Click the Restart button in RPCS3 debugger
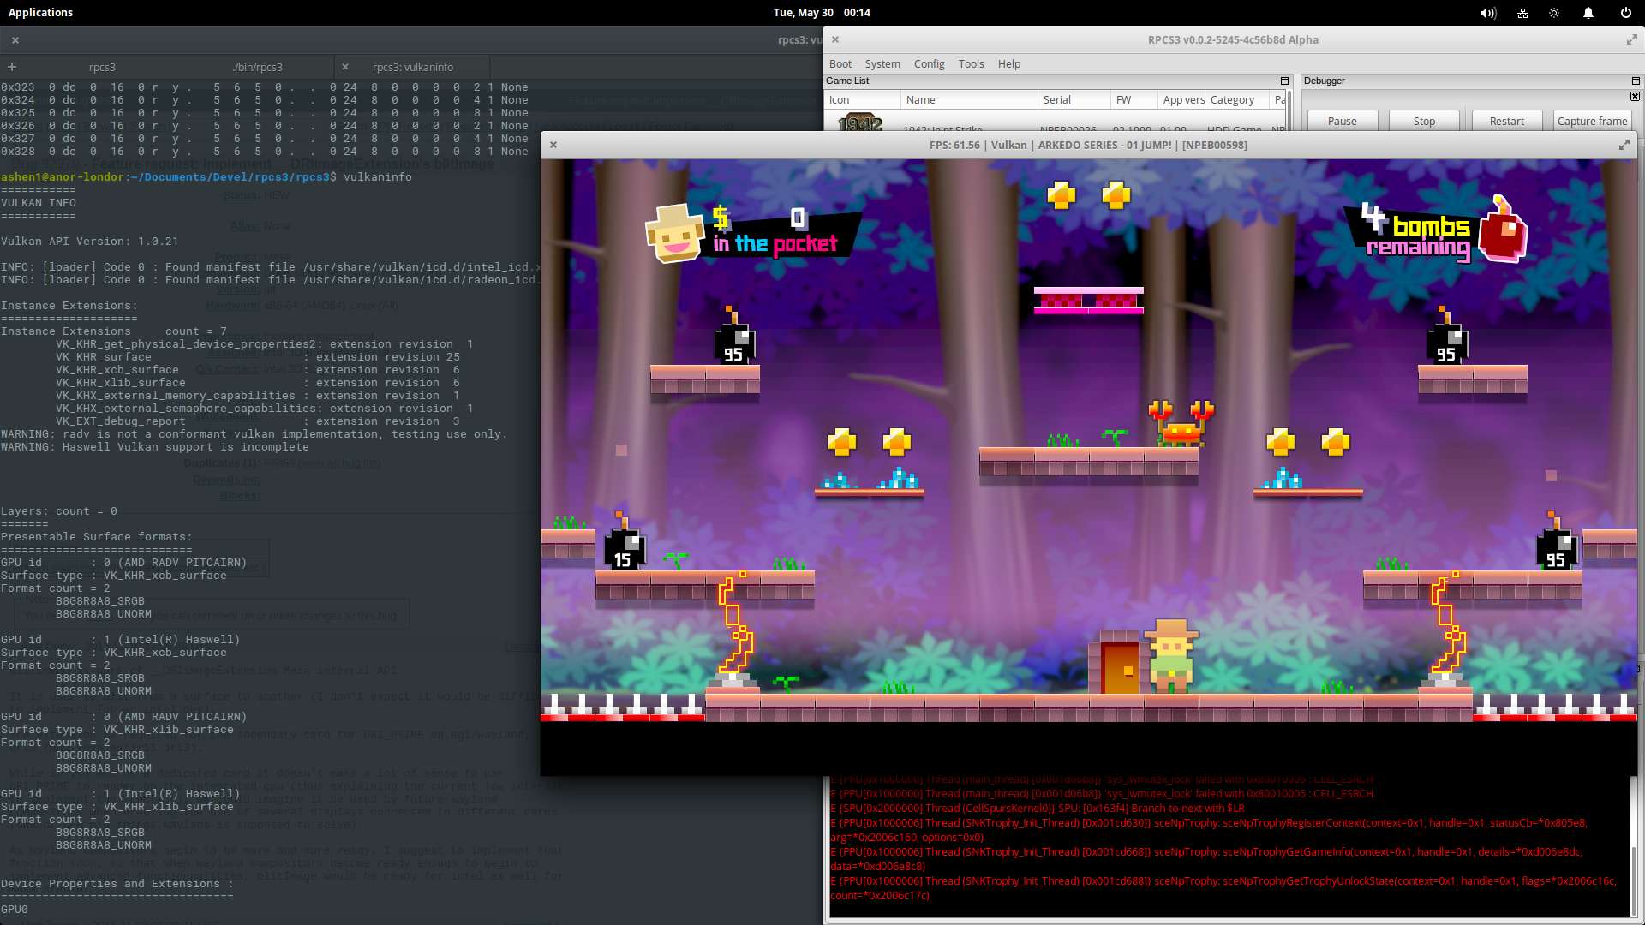This screenshot has height=925, width=1645. [x=1507, y=120]
